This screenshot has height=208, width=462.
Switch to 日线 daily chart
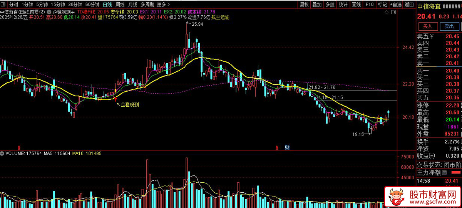[107, 5]
